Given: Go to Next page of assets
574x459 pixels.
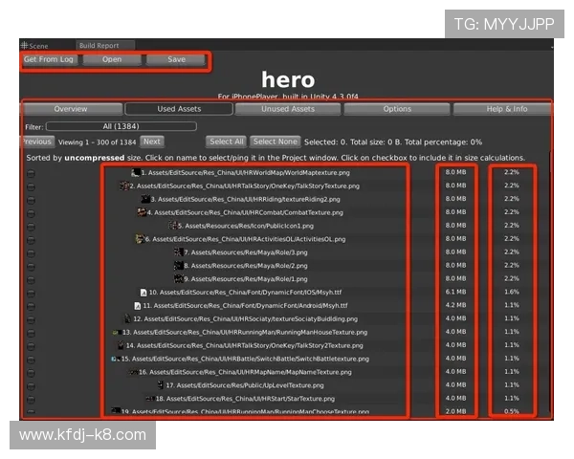Looking at the screenshot, I should point(151,142).
